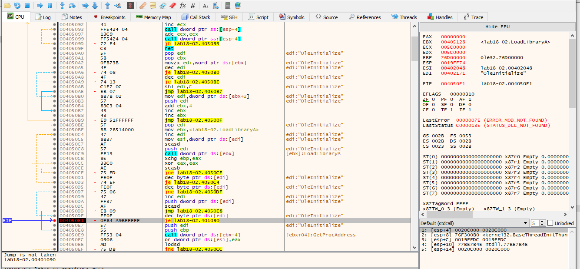The width and height of the screenshot is (580, 269).
Task: Toggle breakpoint on LoadLibraryA call at 004050C9
Action: 55,154
